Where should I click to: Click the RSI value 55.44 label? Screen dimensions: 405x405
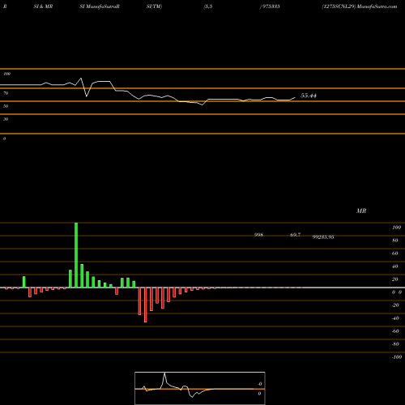[309, 96]
